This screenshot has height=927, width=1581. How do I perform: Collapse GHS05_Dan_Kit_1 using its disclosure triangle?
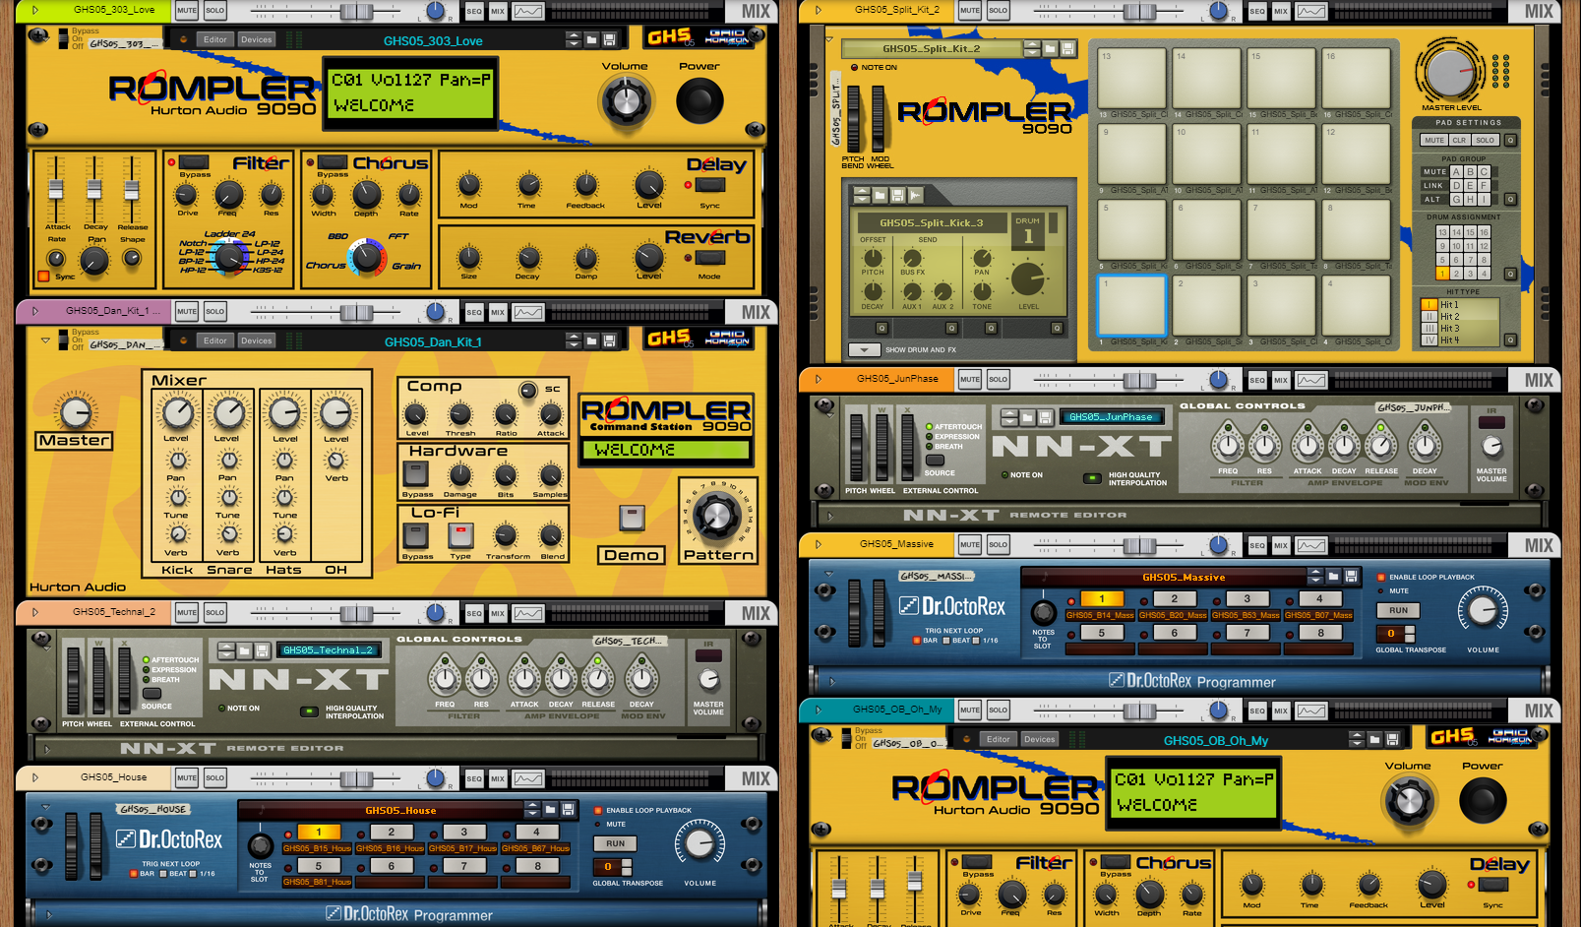click(44, 340)
